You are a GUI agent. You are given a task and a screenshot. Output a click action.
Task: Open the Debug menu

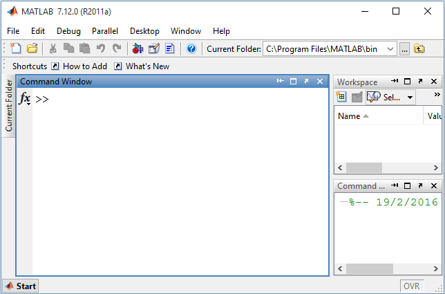(x=68, y=31)
